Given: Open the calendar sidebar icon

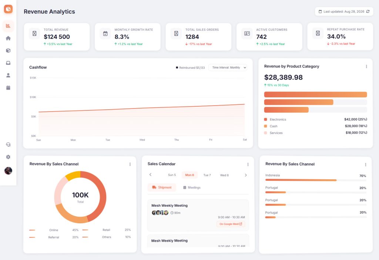Looking at the screenshot, I should [x=8, y=87].
